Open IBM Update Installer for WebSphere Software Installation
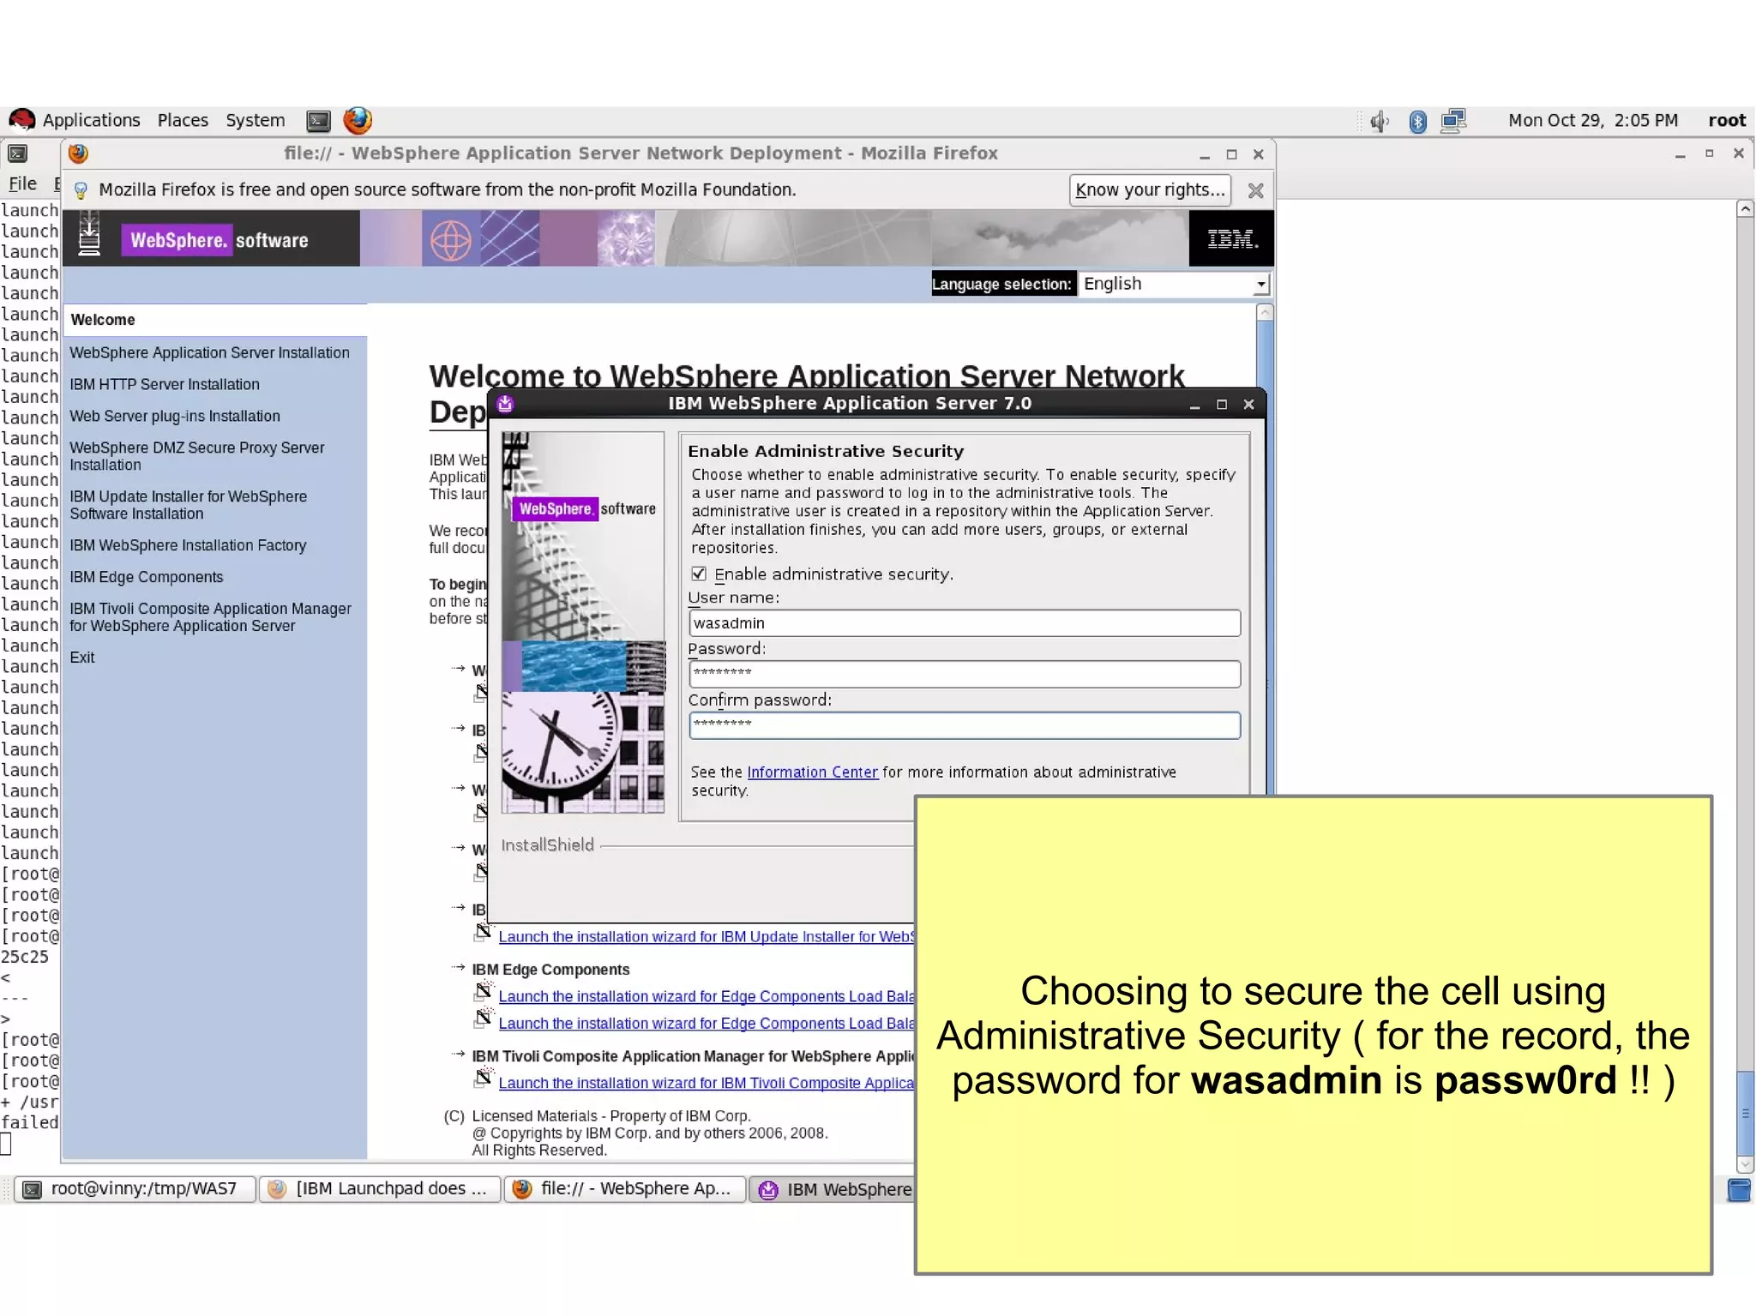The width and height of the screenshot is (1756, 1316). point(189,505)
